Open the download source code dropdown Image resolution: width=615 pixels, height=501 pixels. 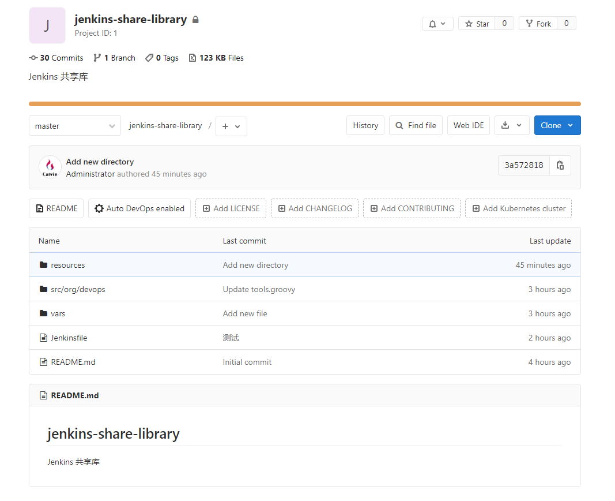click(x=512, y=125)
